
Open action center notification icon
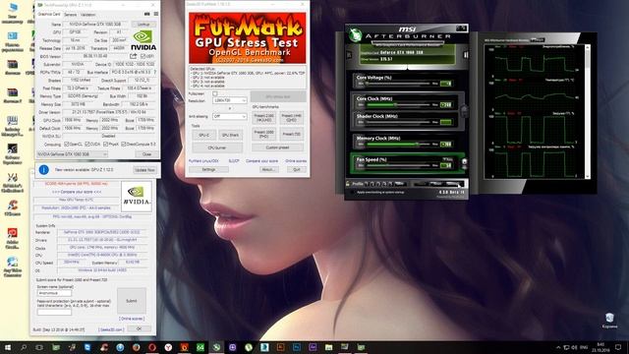(x=618, y=347)
